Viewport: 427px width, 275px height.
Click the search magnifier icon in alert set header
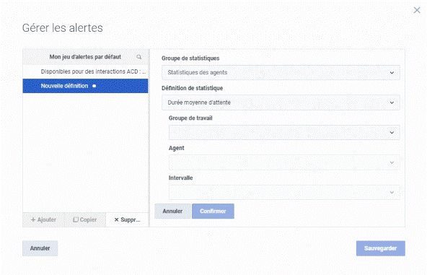(139, 57)
